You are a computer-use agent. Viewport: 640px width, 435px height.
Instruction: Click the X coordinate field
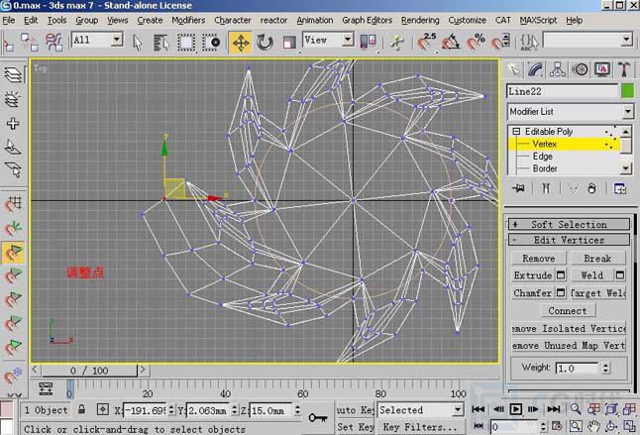click(x=146, y=410)
